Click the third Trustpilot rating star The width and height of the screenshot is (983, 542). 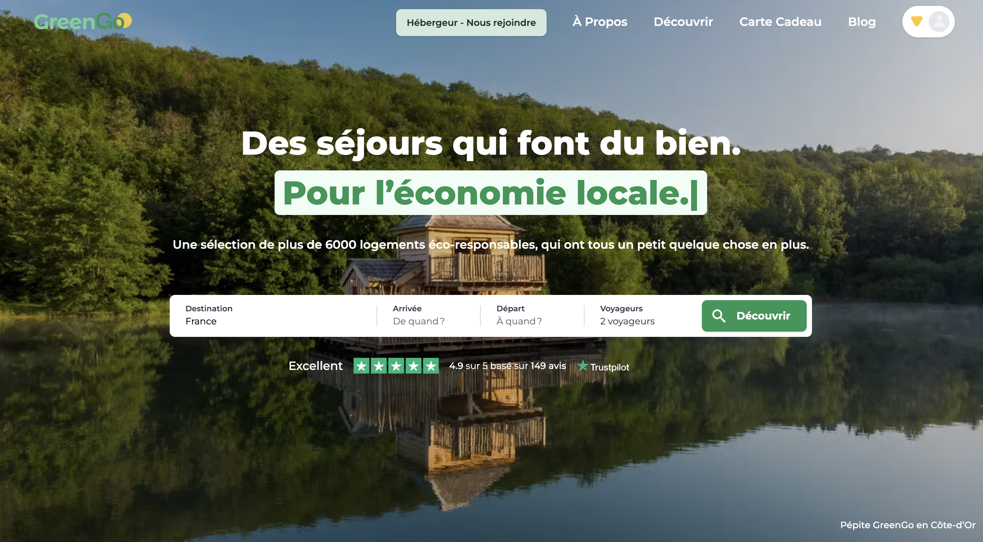[396, 366]
